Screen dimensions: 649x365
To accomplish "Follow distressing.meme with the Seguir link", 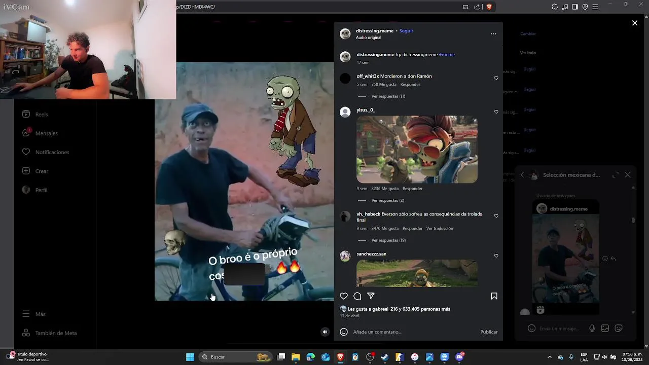I will [x=406, y=31].
